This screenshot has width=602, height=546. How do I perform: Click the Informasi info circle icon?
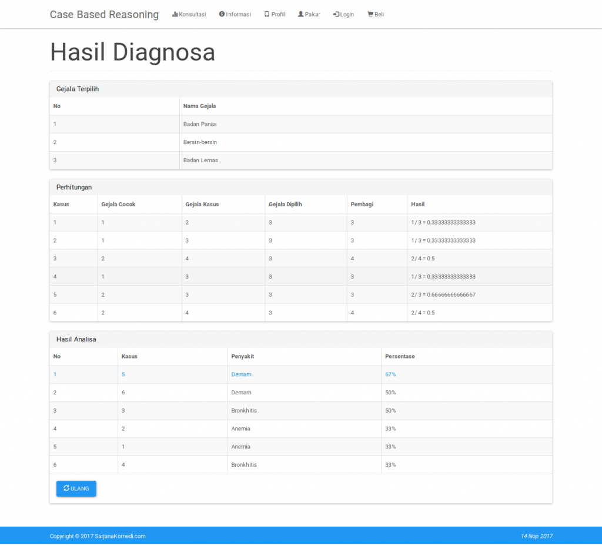tap(222, 14)
